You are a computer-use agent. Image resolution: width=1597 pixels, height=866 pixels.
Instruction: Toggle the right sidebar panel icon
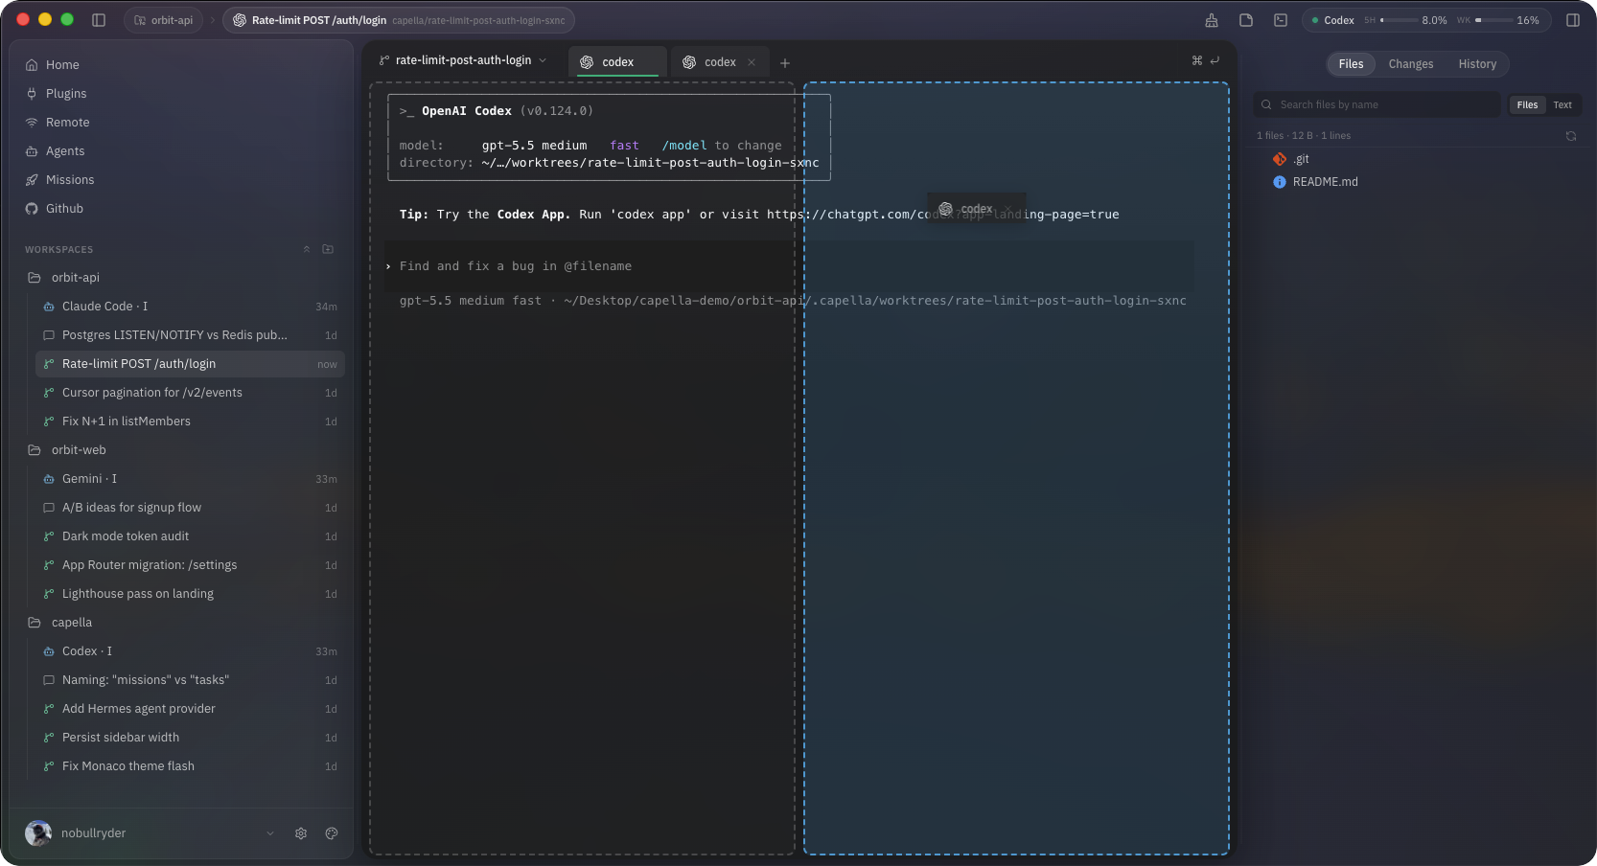coord(1573,20)
